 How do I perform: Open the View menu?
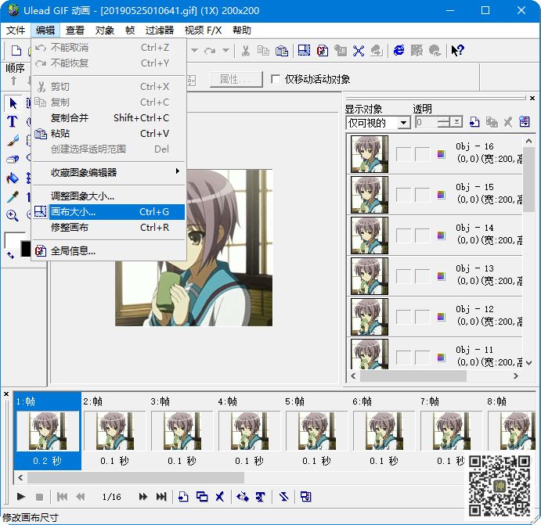click(x=75, y=31)
